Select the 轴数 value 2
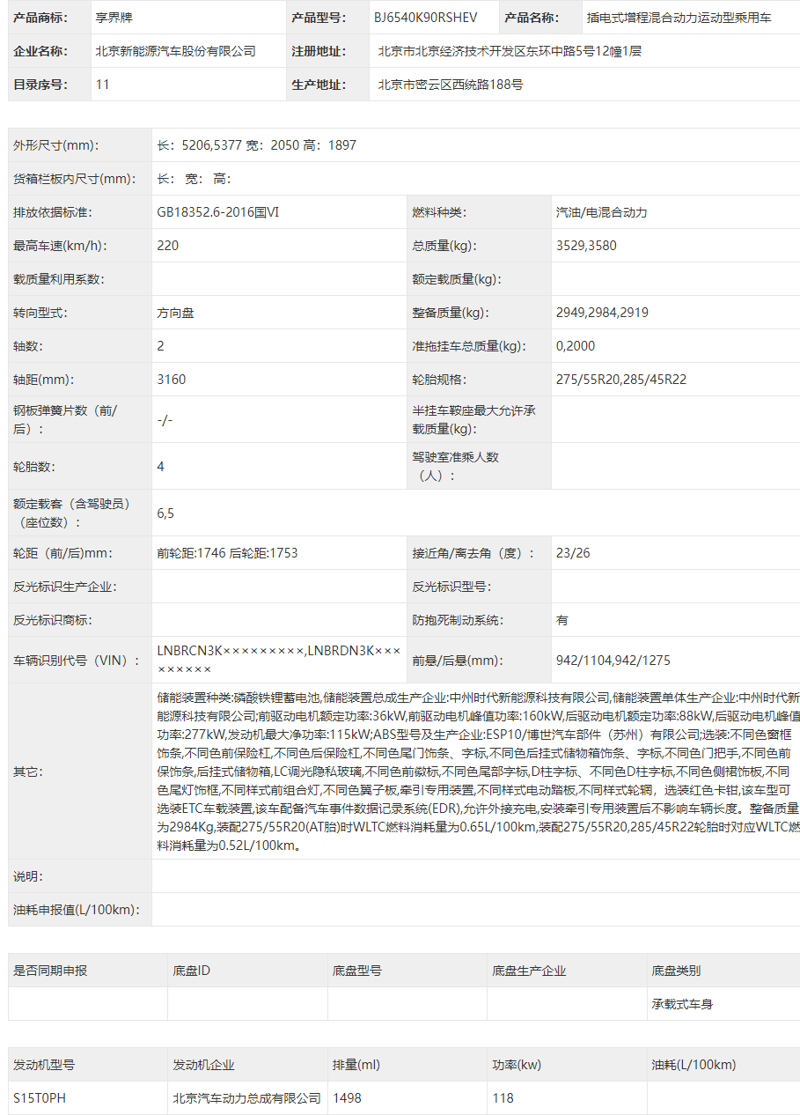This screenshot has height=1115, width=800. 161,346
